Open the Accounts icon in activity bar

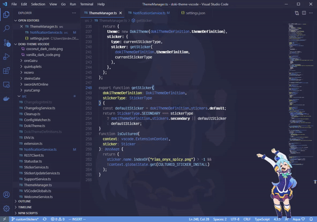(6, 195)
